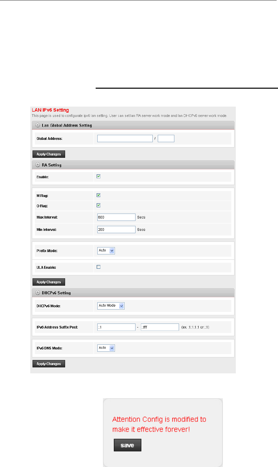Open the Prefix Mode dropdown
Viewport: 278px width, 467px height.
click(106, 250)
